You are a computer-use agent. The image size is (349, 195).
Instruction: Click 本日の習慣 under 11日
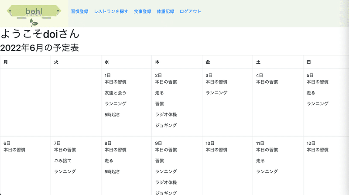(x=267, y=150)
